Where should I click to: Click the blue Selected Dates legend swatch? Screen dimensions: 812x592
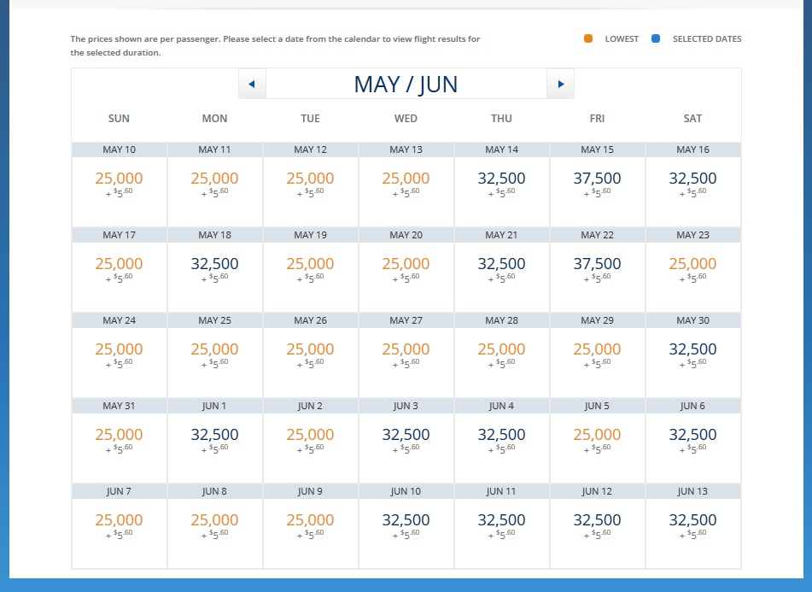[x=656, y=39]
